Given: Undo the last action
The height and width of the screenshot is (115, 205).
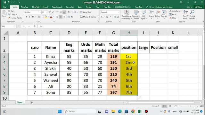Looking at the screenshot, I should coord(9,2).
